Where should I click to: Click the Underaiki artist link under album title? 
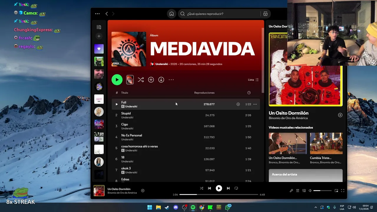[x=162, y=64]
